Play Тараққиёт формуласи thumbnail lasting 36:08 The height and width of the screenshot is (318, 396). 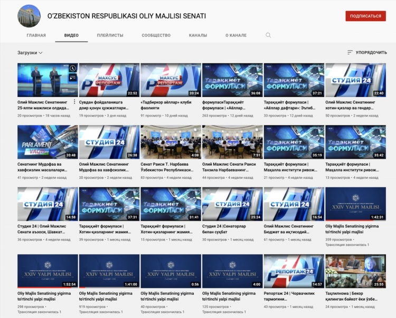(x=232, y=80)
